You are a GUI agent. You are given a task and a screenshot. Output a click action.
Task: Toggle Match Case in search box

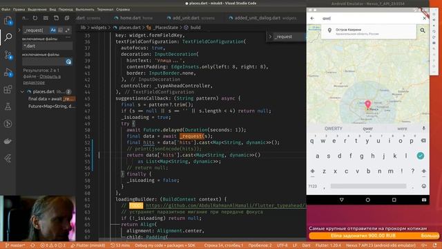(x=53, y=30)
